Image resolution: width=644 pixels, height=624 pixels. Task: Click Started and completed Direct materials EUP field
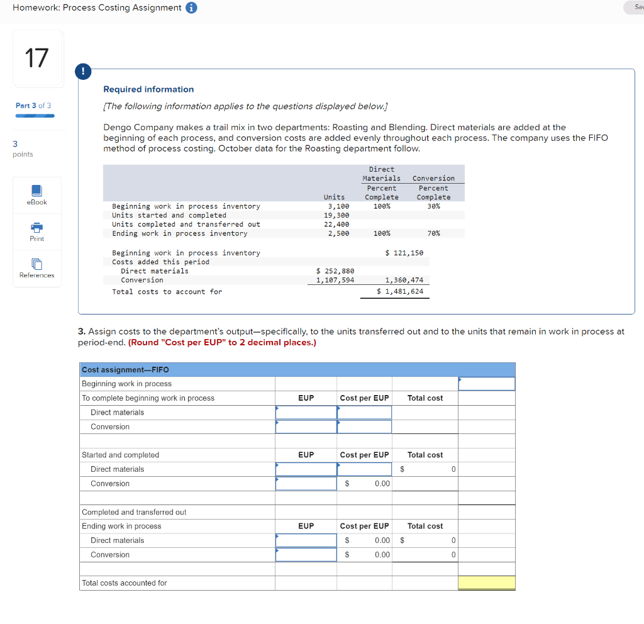pos(306,469)
